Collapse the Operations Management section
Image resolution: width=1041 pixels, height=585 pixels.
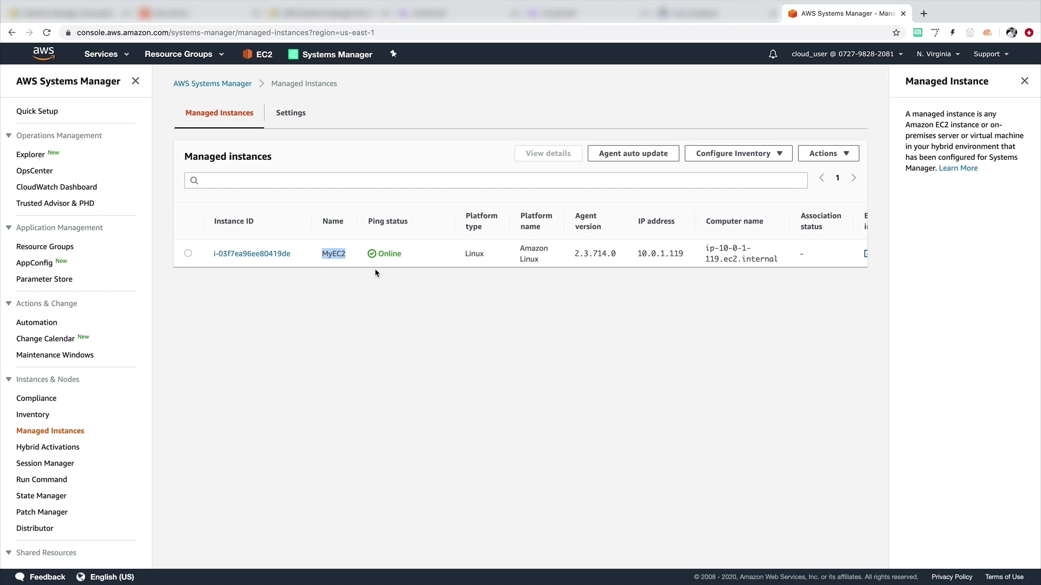9,135
